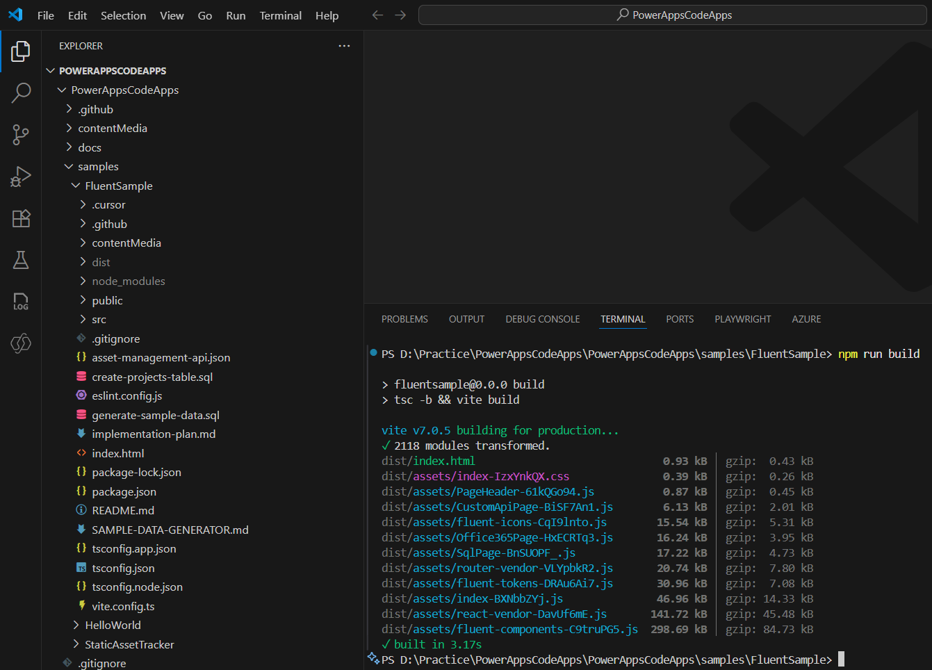
Task: Open the Source Control view
Action: point(21,135)
